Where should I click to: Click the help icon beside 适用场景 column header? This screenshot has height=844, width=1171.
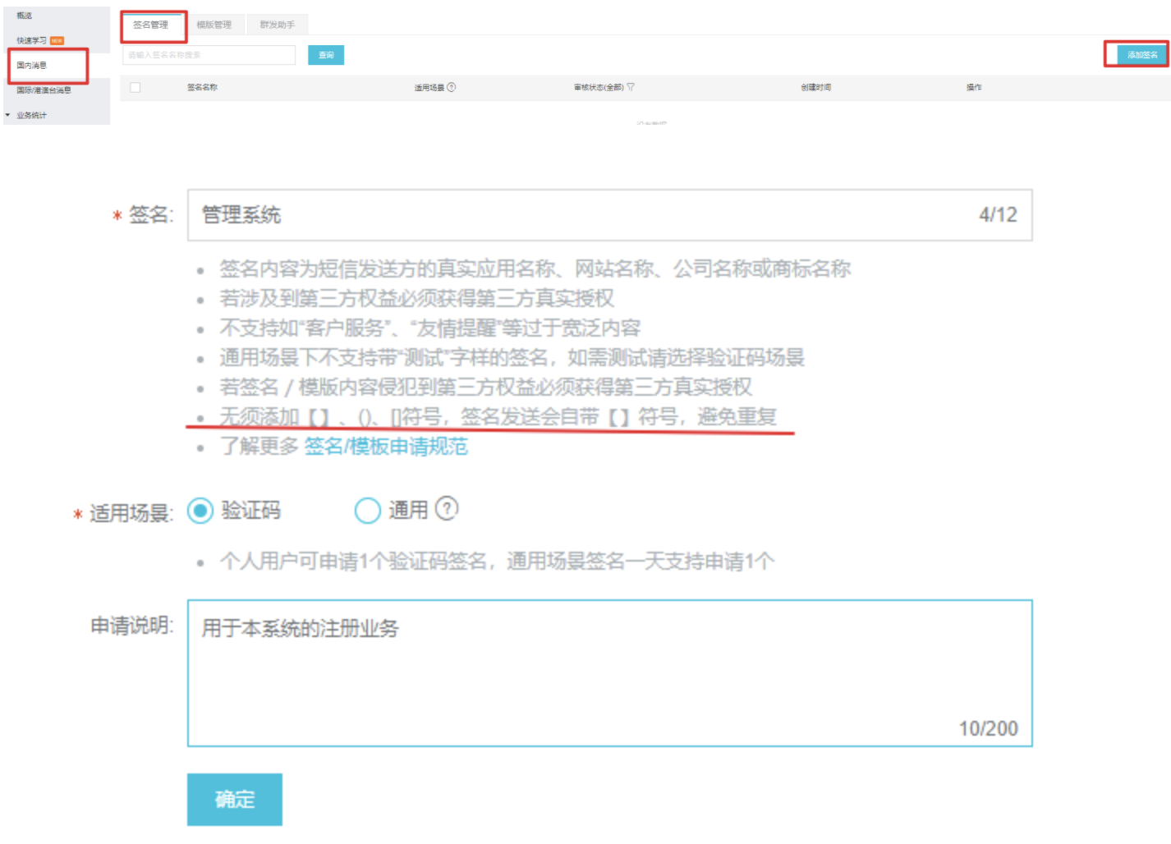tap(452, 87)
